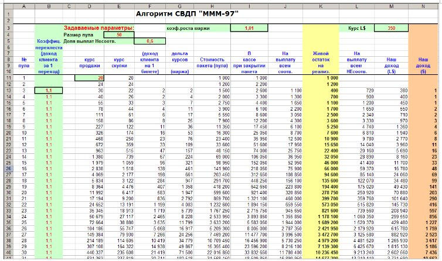Click cell with value 460 000
The image size is (442, 261).
pos(285,198)
